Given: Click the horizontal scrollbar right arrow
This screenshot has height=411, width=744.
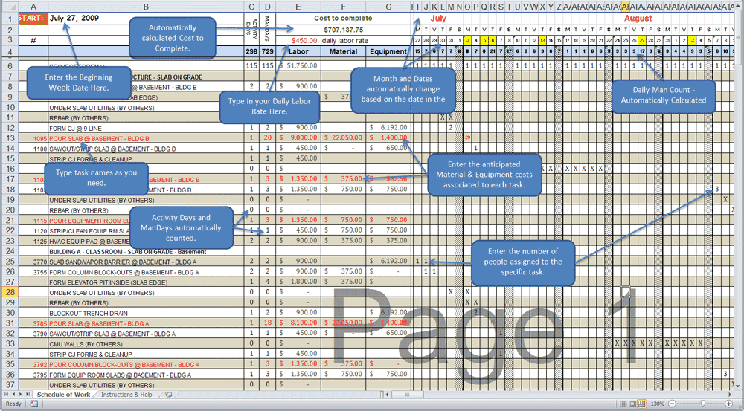Looking at the screenshot, I should (730, 395).
